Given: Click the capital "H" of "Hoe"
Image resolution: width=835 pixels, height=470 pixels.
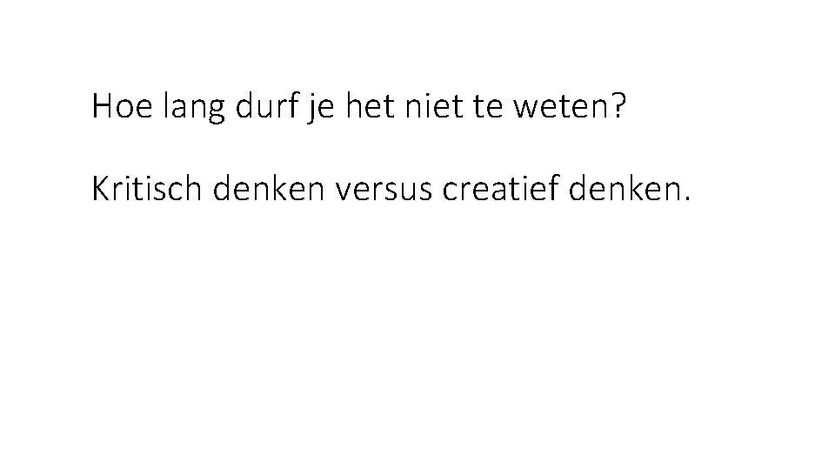Looking at the screenshot, I should 103,106.
